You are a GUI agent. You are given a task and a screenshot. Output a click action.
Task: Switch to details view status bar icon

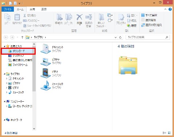tap(165, 133)
